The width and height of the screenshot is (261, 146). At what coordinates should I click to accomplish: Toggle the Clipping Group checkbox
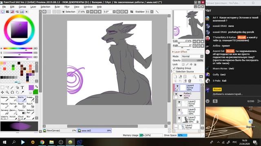click(174, 68)
